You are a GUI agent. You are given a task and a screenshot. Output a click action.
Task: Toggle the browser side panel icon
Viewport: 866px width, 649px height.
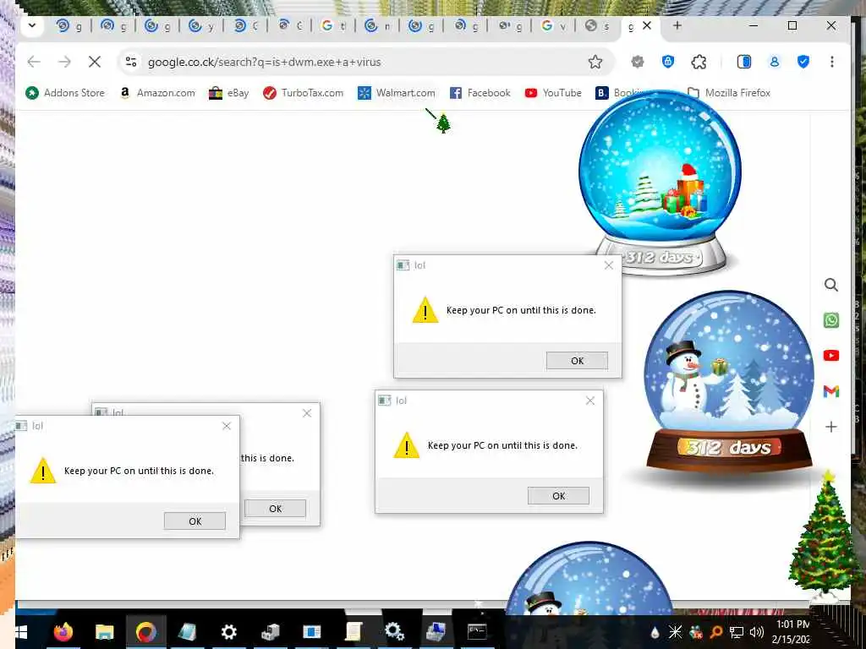coord(744,62)
